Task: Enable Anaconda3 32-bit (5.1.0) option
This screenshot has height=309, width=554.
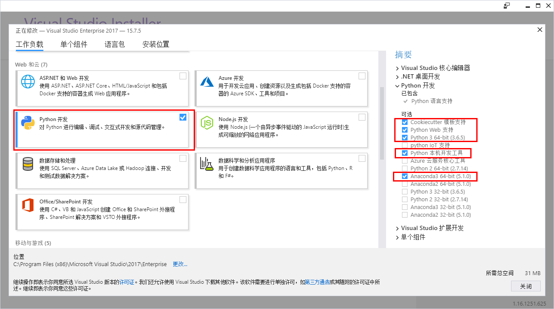Action: pos(405,207)
